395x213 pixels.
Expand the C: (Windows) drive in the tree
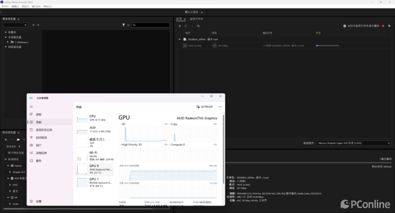pyautogui.click(x=7, y=42)
